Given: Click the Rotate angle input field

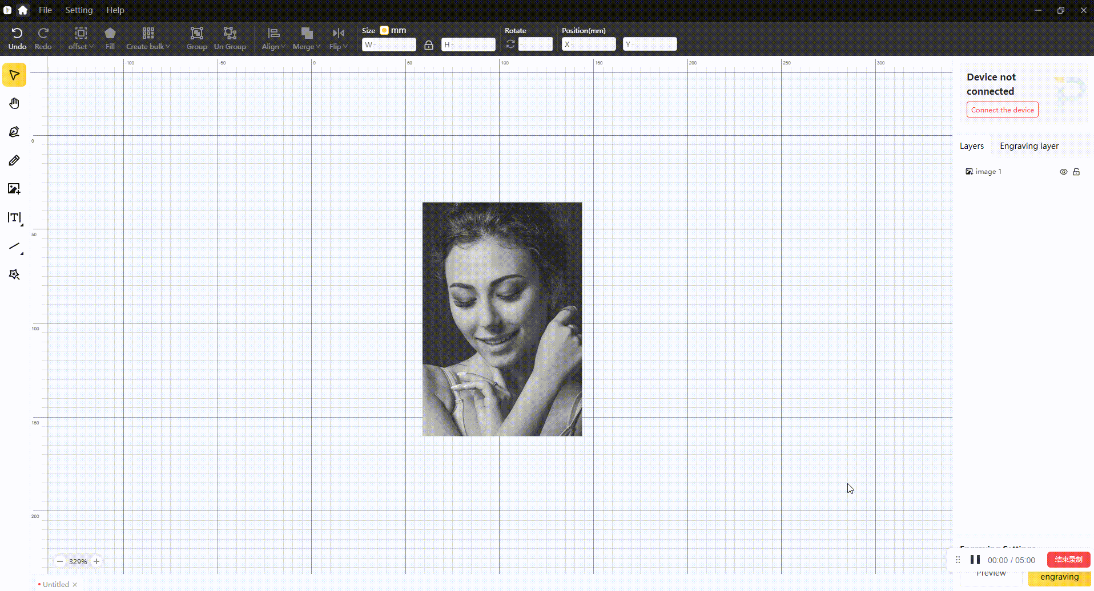Looking at the screenshot, I should [x=536, y=44].
